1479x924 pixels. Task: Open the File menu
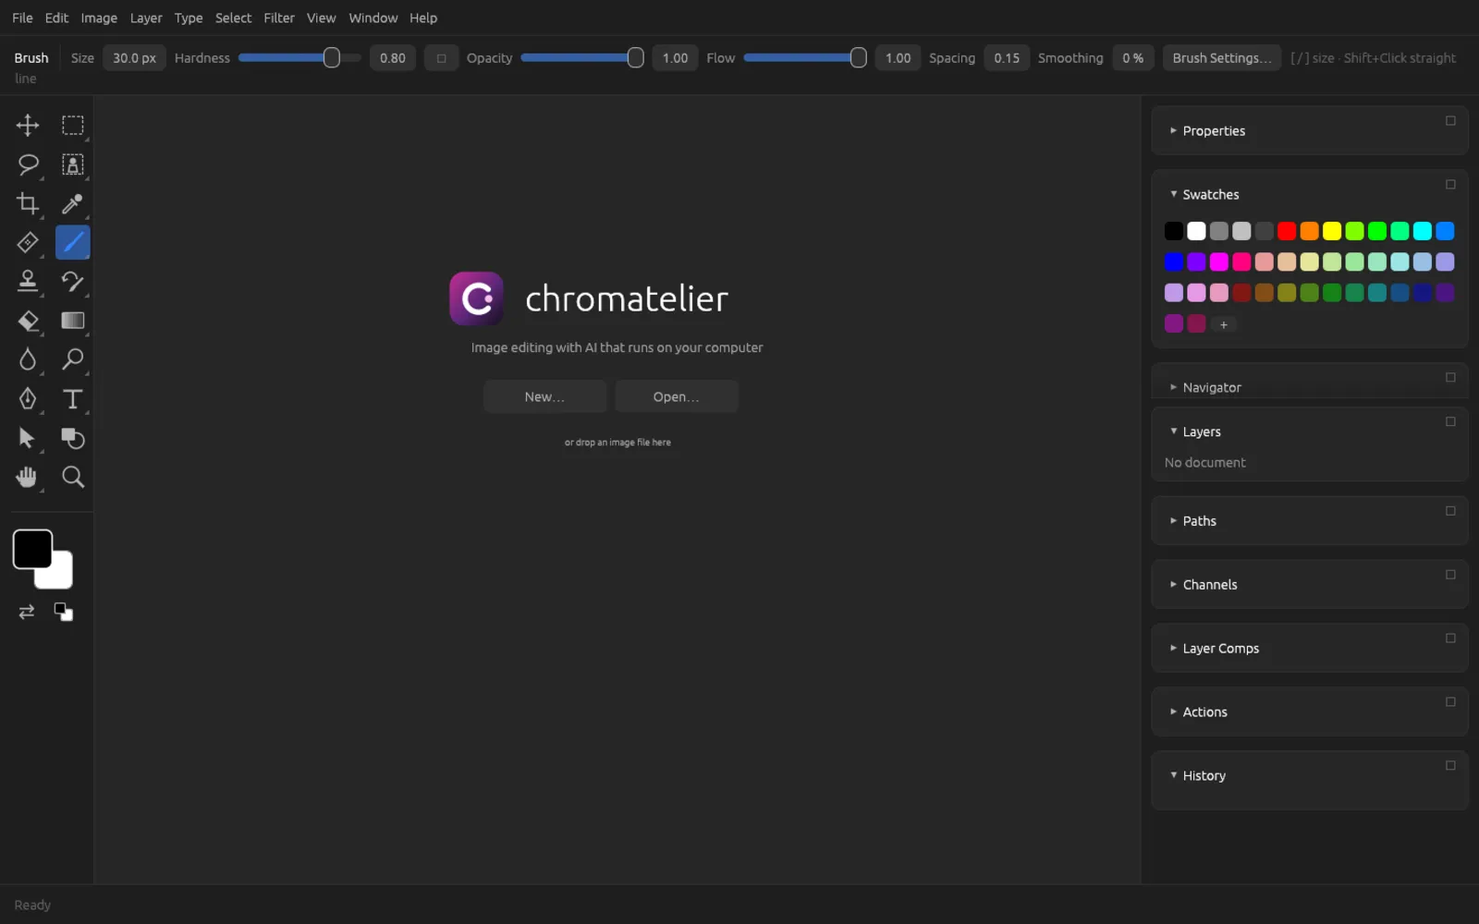[x=22, y=18]
